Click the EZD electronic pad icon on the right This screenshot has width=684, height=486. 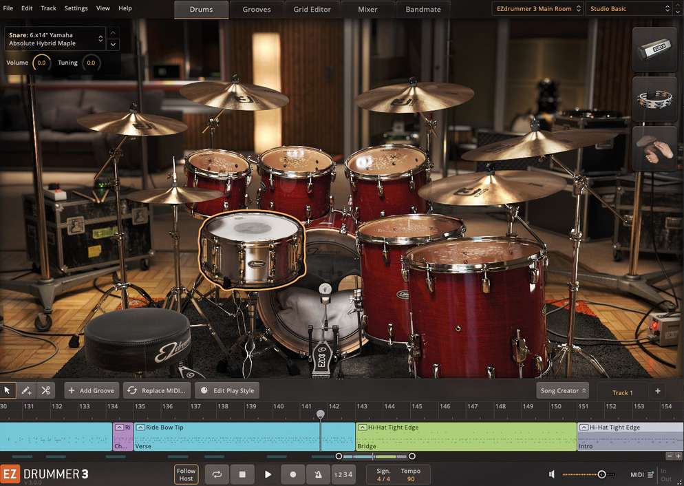click(654, 50)
